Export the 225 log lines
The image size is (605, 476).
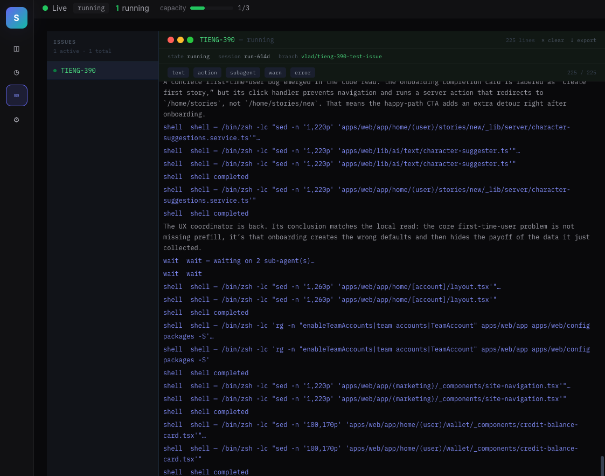[583, 40]
